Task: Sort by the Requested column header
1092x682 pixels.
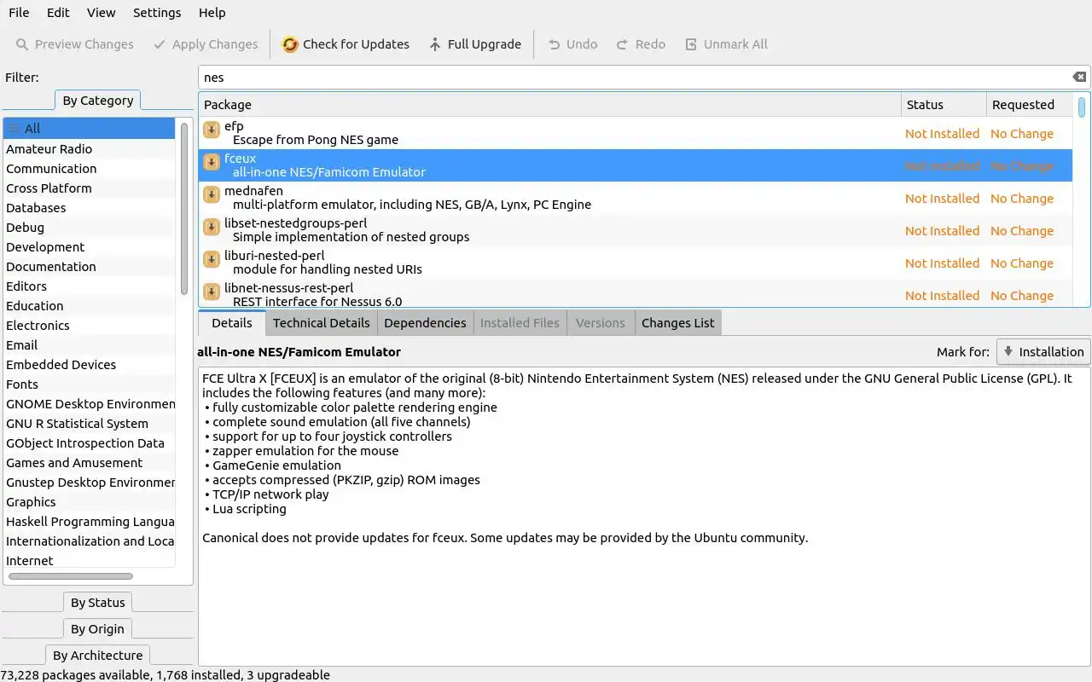Action: (1029, 105)
